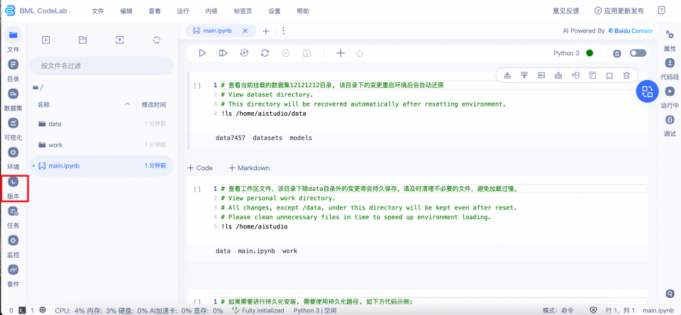Toggle the switch next to Python 3 kernel
This screenshot has width=681, height=315.
point(638,53)
